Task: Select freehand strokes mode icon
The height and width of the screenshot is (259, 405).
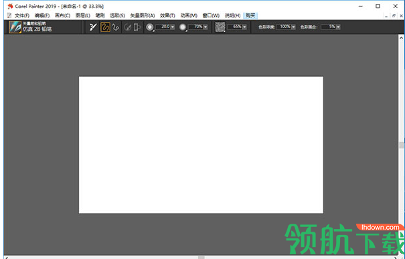Action: coord(105,27)
